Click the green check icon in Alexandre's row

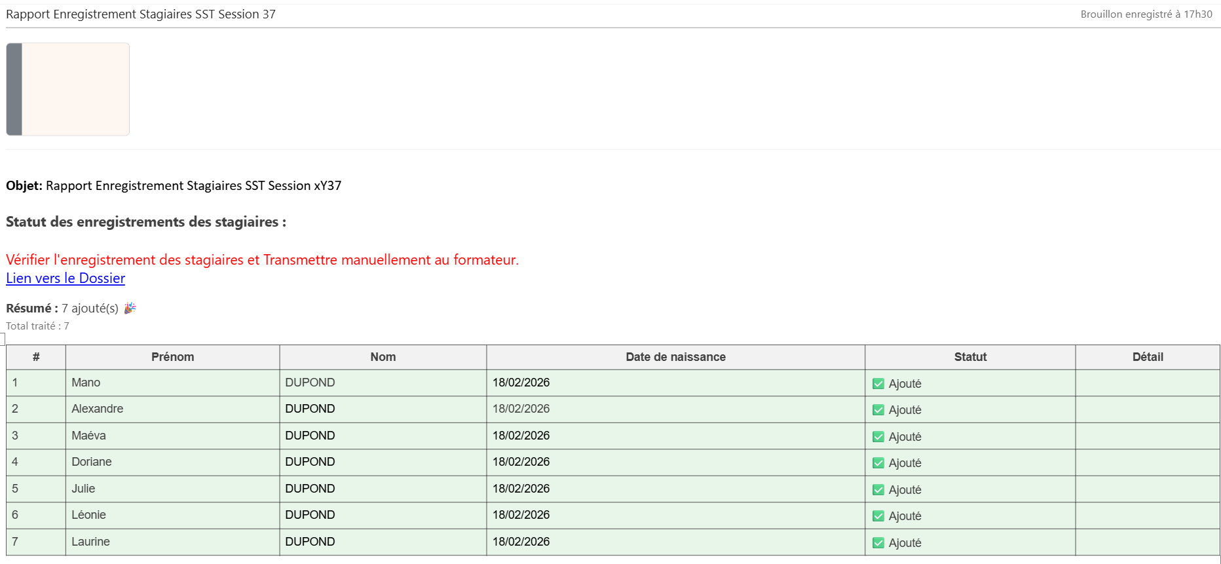(878, 410)
